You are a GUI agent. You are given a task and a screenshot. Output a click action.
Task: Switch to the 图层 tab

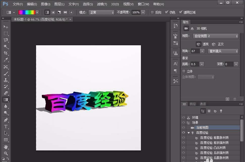(193, 104)
